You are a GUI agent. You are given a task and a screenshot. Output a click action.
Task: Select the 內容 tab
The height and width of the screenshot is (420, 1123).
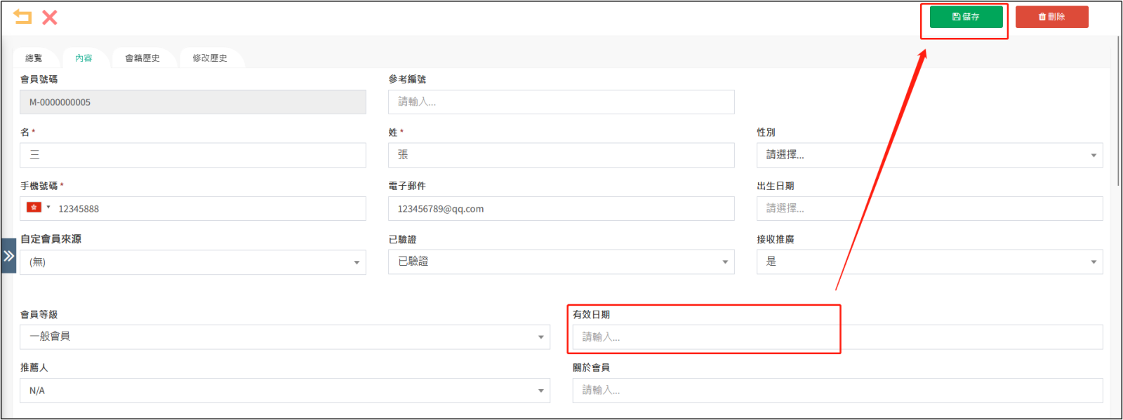click(x=84, y=58)
